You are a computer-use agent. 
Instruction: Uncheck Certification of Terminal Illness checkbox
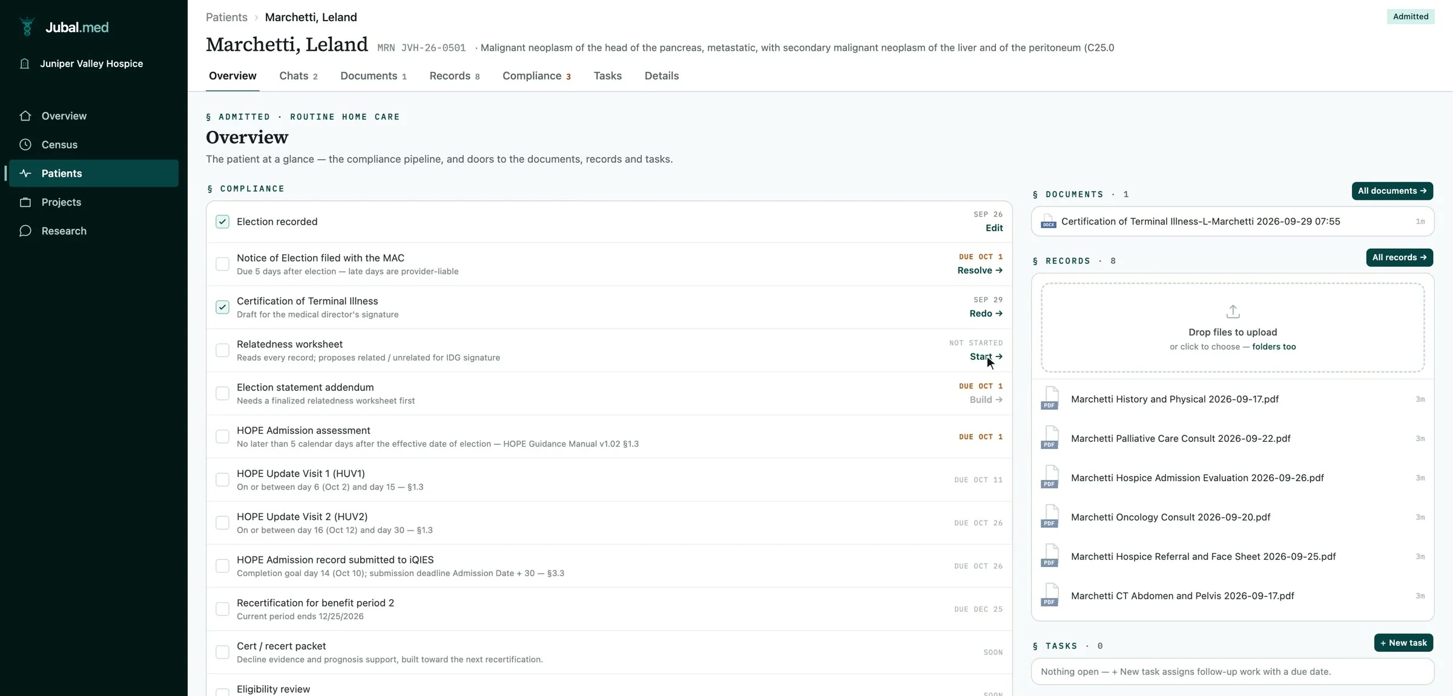point(222,307)
